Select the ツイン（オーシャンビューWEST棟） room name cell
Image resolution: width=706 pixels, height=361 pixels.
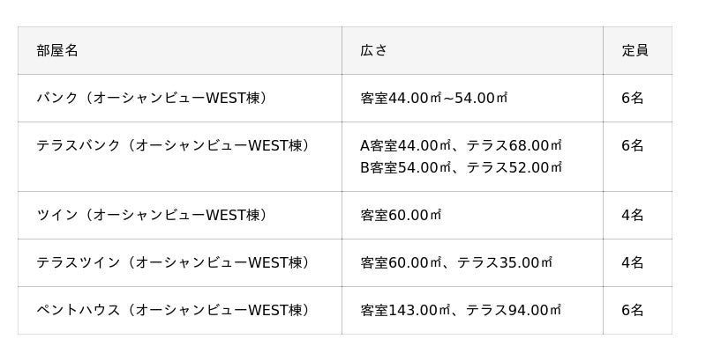151,216
